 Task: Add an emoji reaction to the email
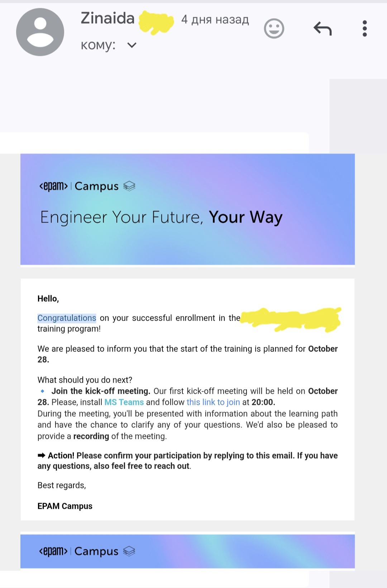tap(274, 29)
